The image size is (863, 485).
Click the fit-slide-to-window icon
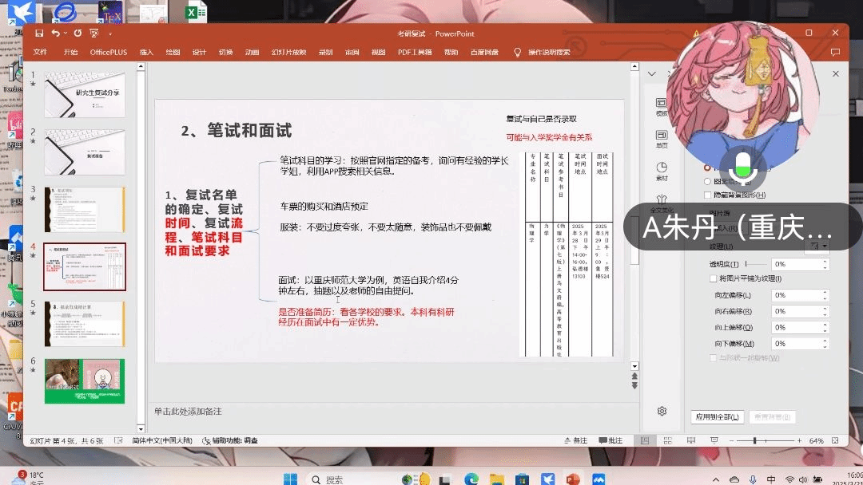click(x=835, y=440)
